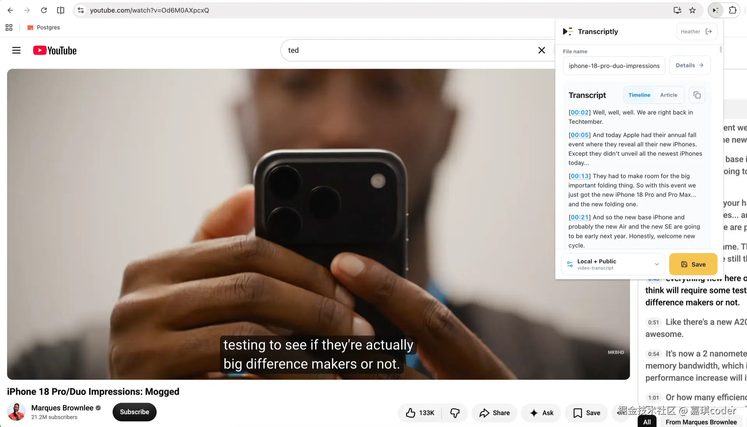The width and height of the screenshot is (747, 427).
Task: Ask about this video
Action: pyautogui.click(x=542, y=413)
